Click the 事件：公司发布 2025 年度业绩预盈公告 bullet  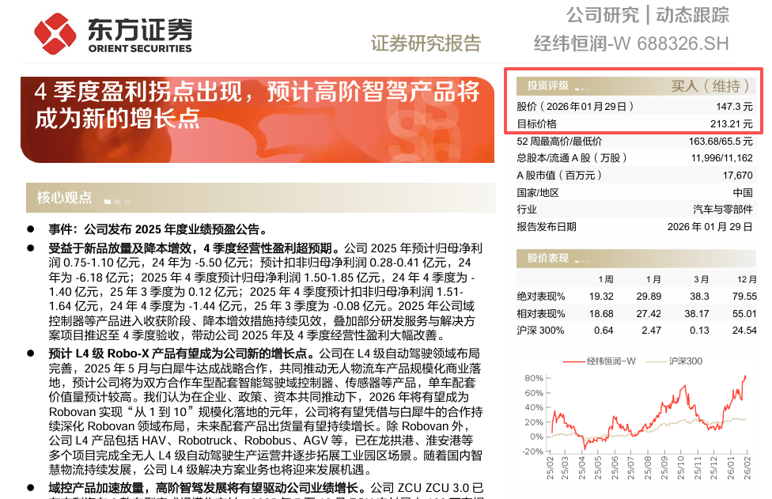[x=158, y=230]
